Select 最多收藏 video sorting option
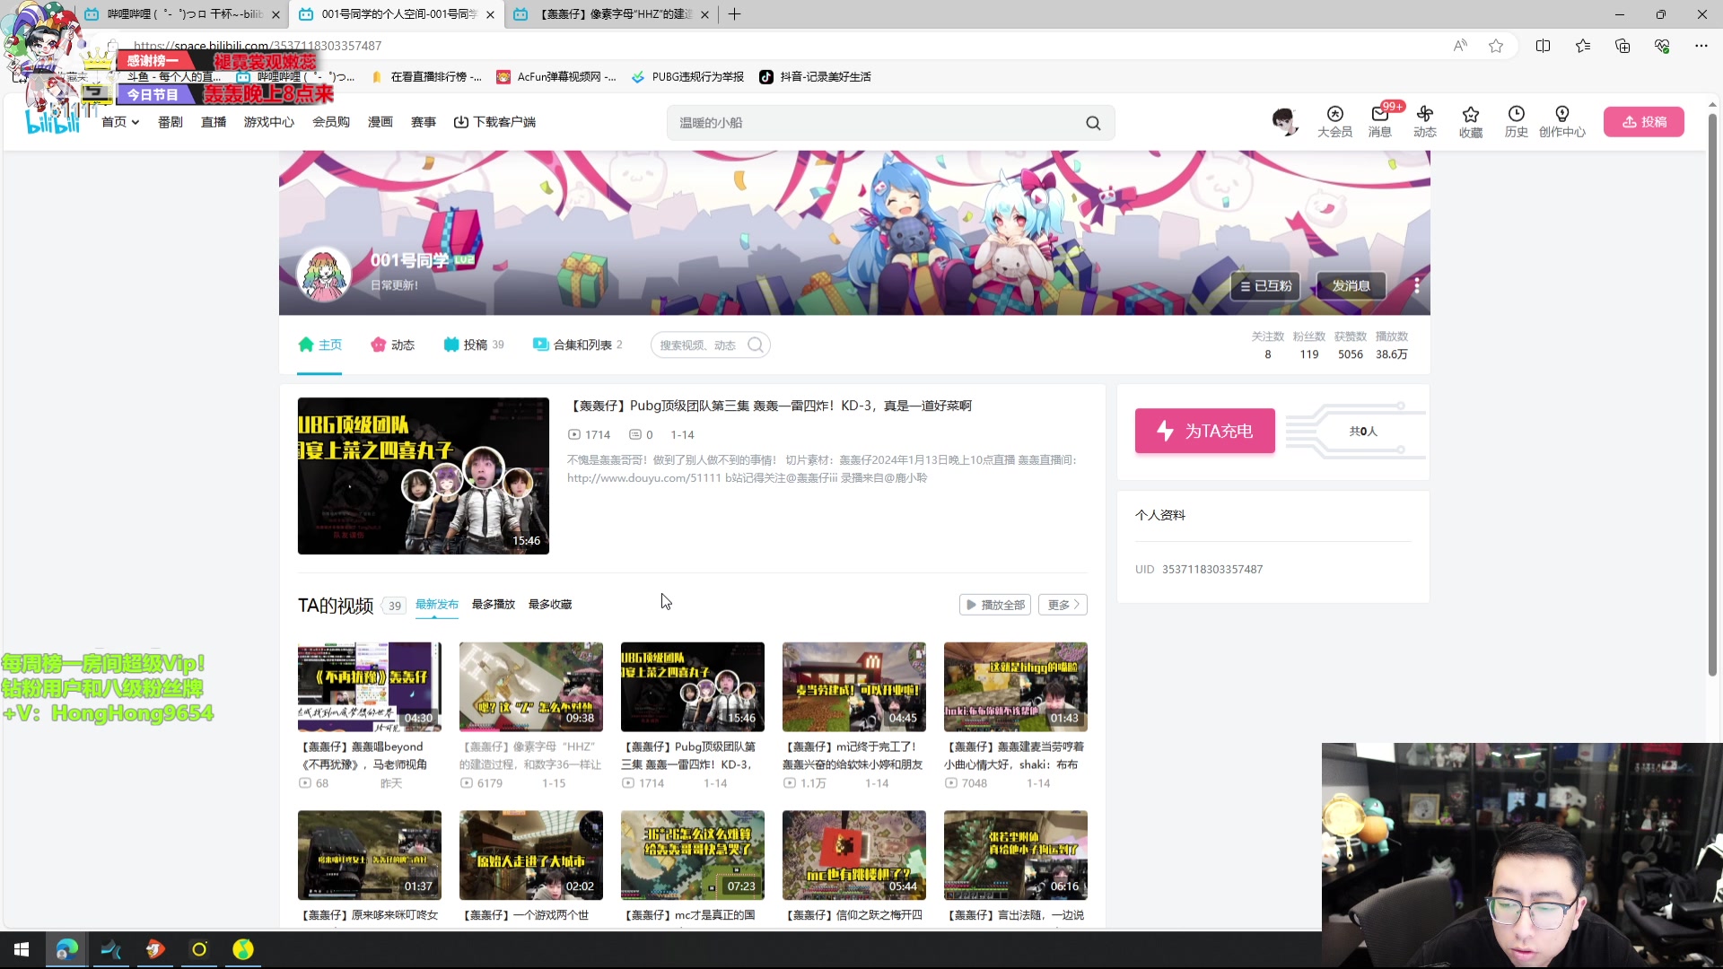 tap(549, 605)
